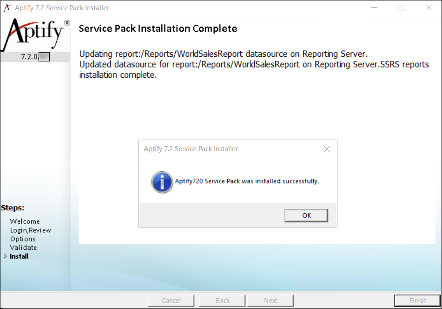
Task: Minimize the main installer window
Action: (374, 8)
